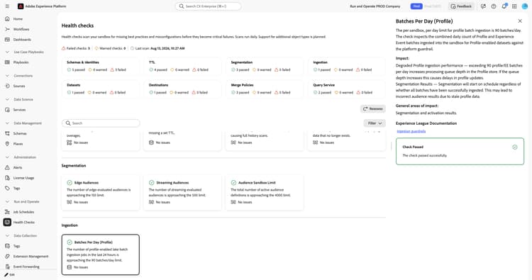Image resolution: width=532 pixels, height=280 pixels.
Task: Select the Schemas & Identities summary card
Action: tap(101, 66)
